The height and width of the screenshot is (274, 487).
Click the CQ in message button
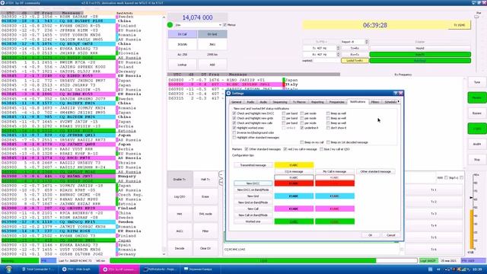[x=294, y=171]
